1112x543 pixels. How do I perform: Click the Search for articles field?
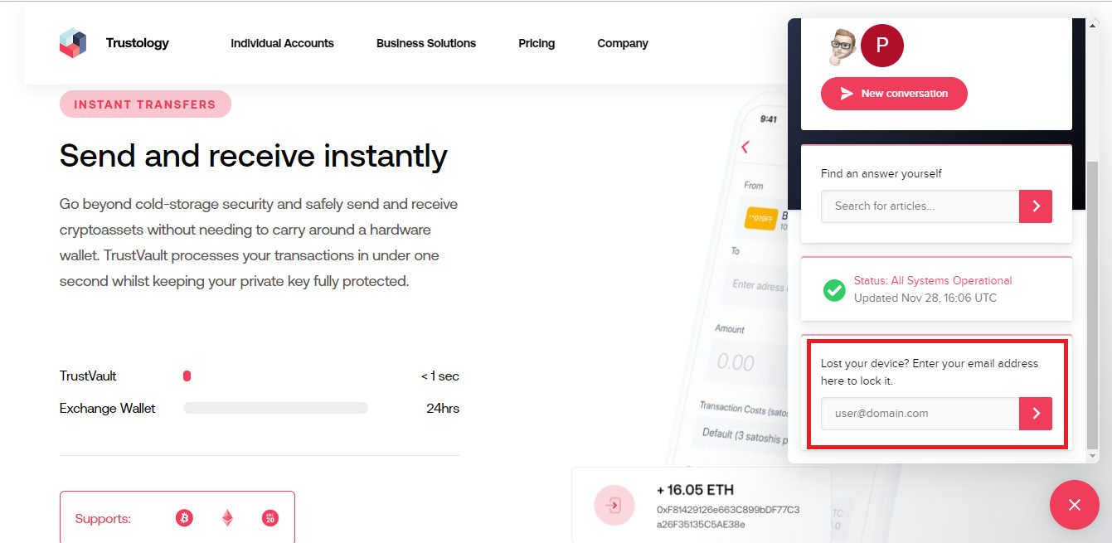pos(920,206)
